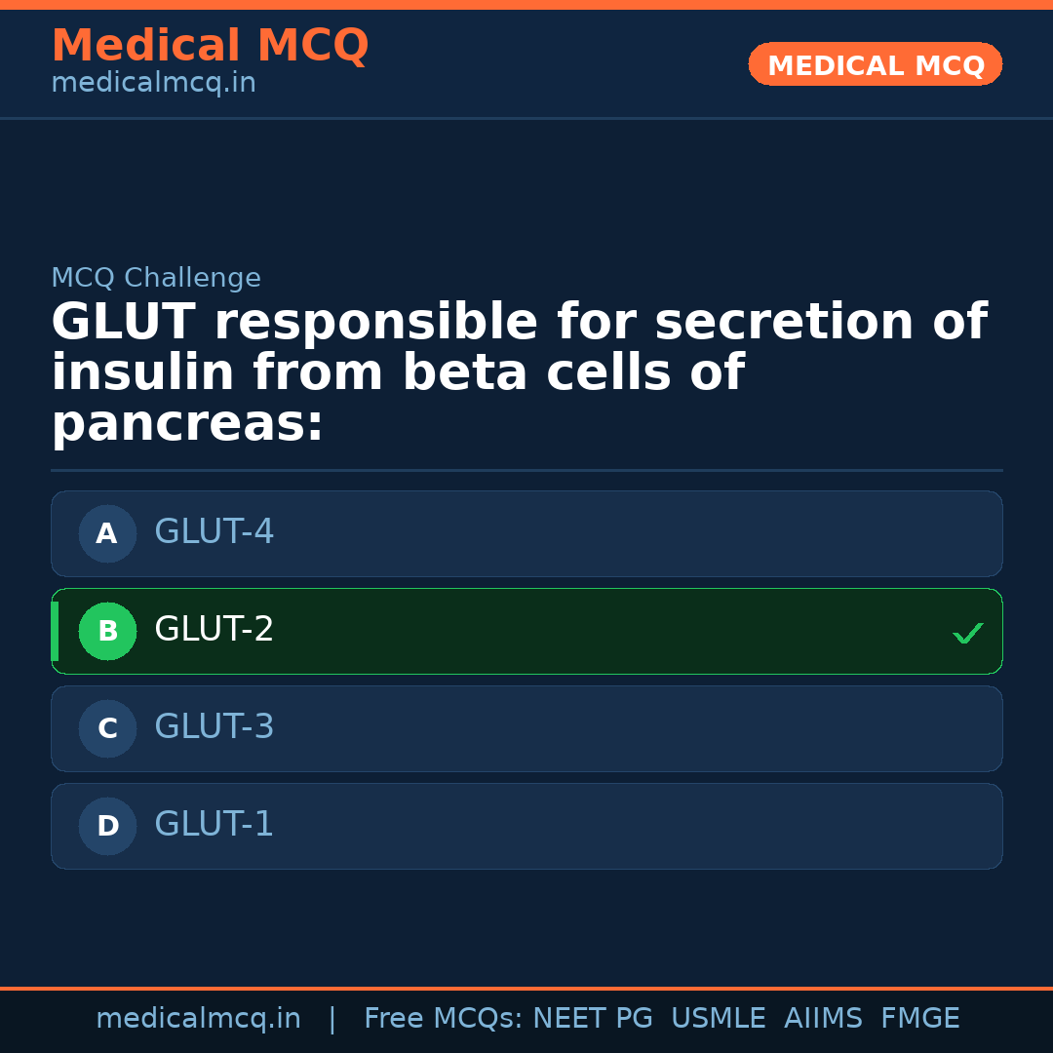
Task: Choose the GLUT-1 answer text
Action: 214,825
